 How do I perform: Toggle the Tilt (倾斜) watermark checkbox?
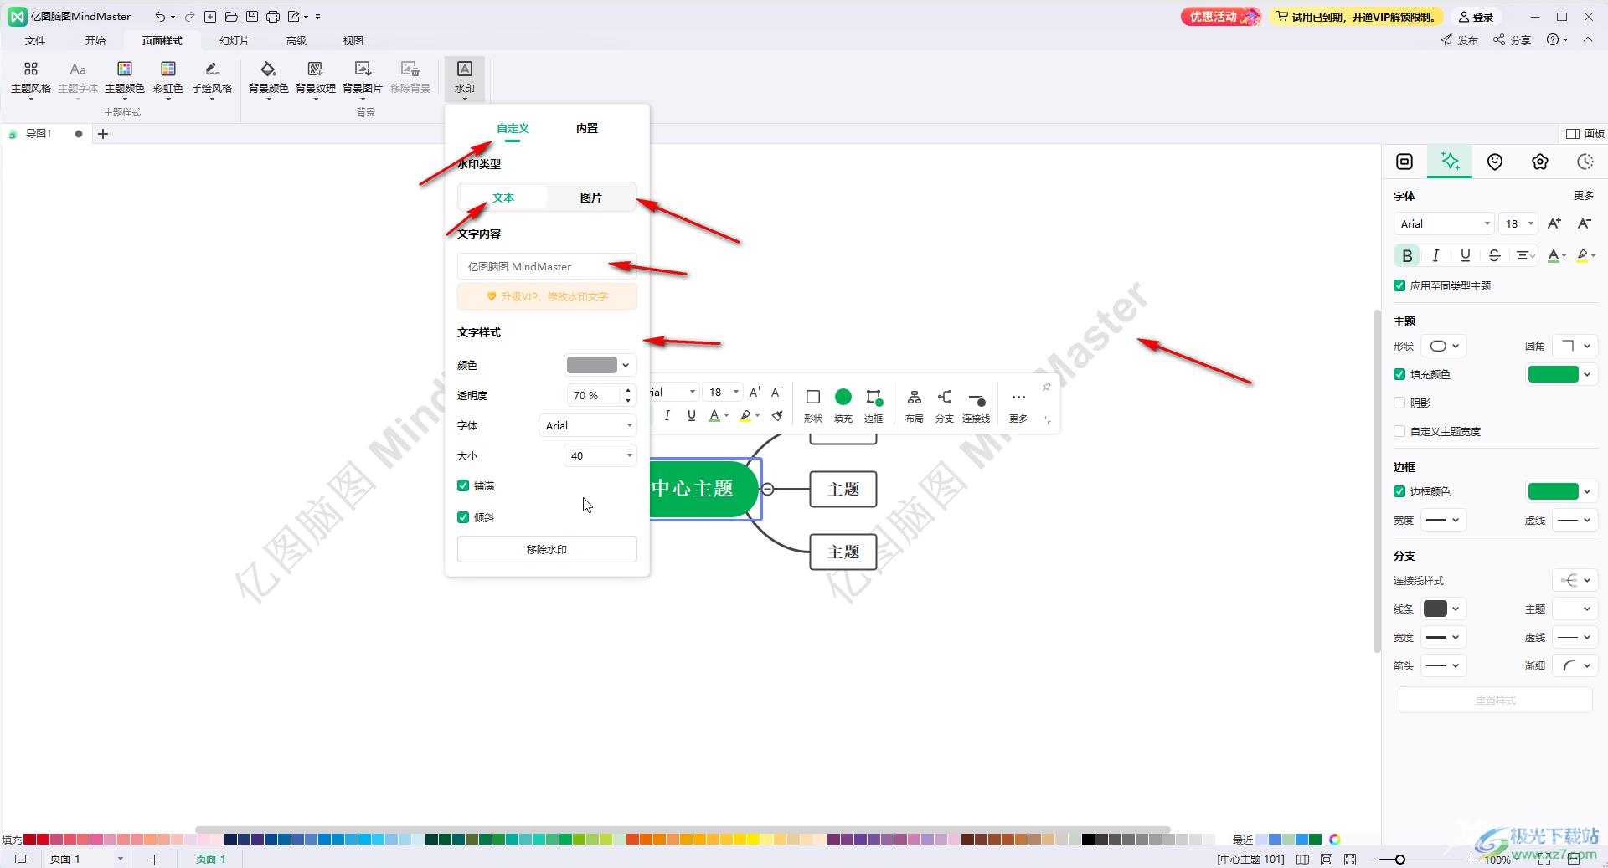463,517
